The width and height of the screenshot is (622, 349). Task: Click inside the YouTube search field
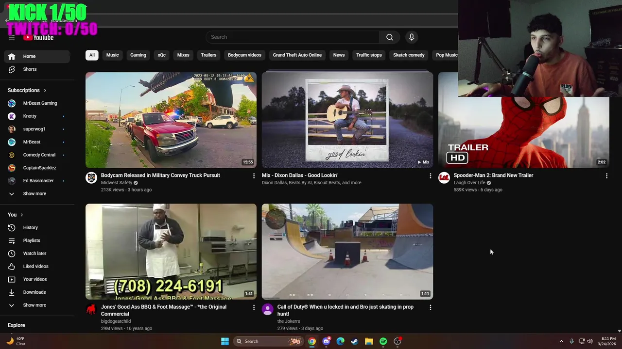pos(293,37)
